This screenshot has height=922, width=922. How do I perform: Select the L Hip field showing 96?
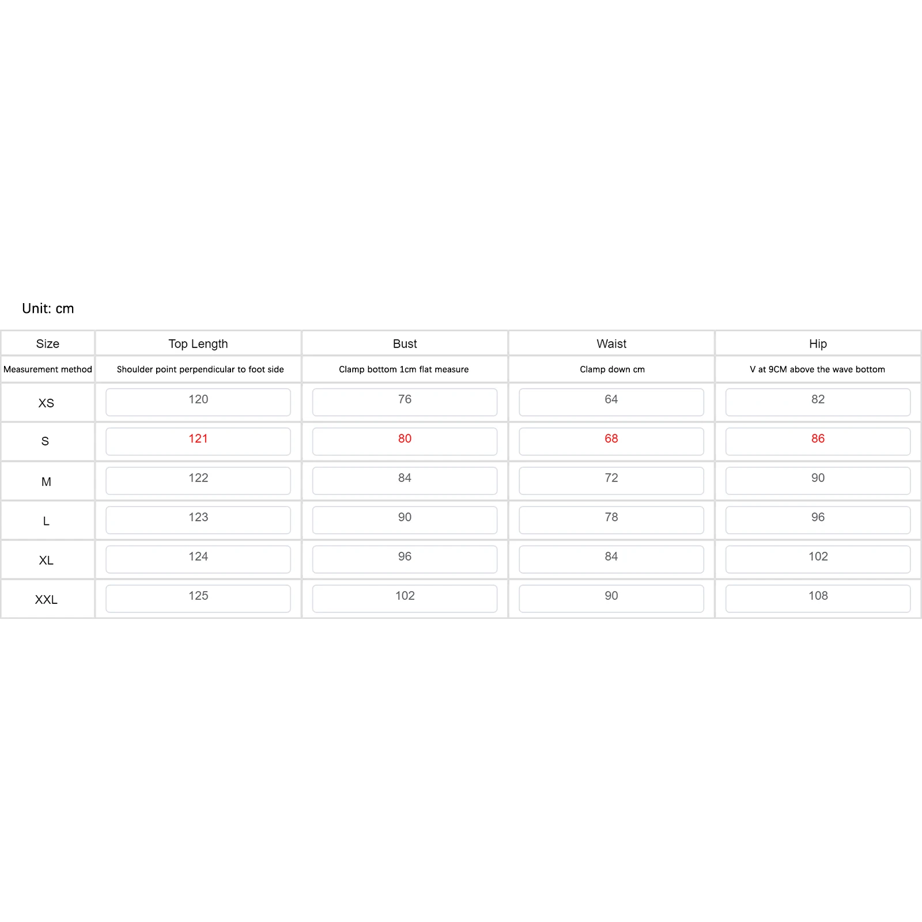click(x=818, y=520)
